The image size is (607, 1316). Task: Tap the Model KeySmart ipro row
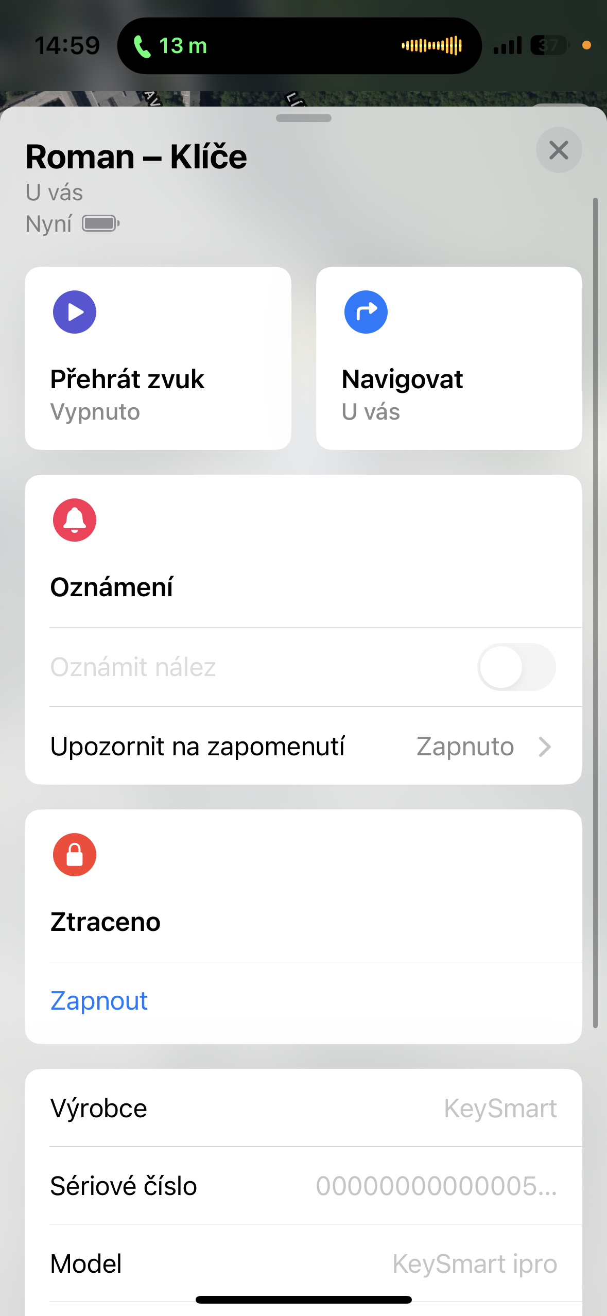pyautogui.click(x=303, y=1263)
